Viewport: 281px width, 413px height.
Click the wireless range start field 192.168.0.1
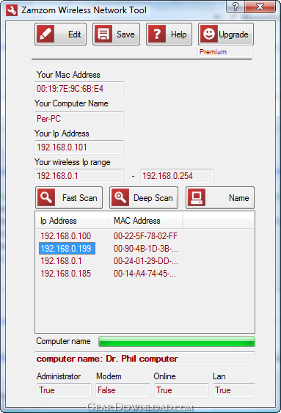[x=79, y=175]
